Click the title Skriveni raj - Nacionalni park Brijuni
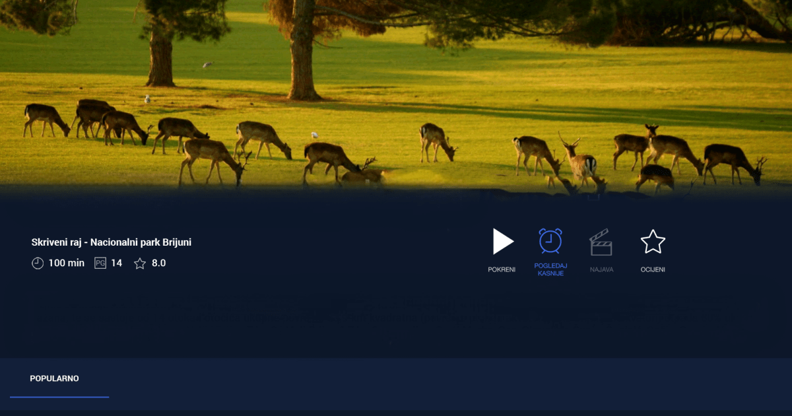 tap(112, 242)
